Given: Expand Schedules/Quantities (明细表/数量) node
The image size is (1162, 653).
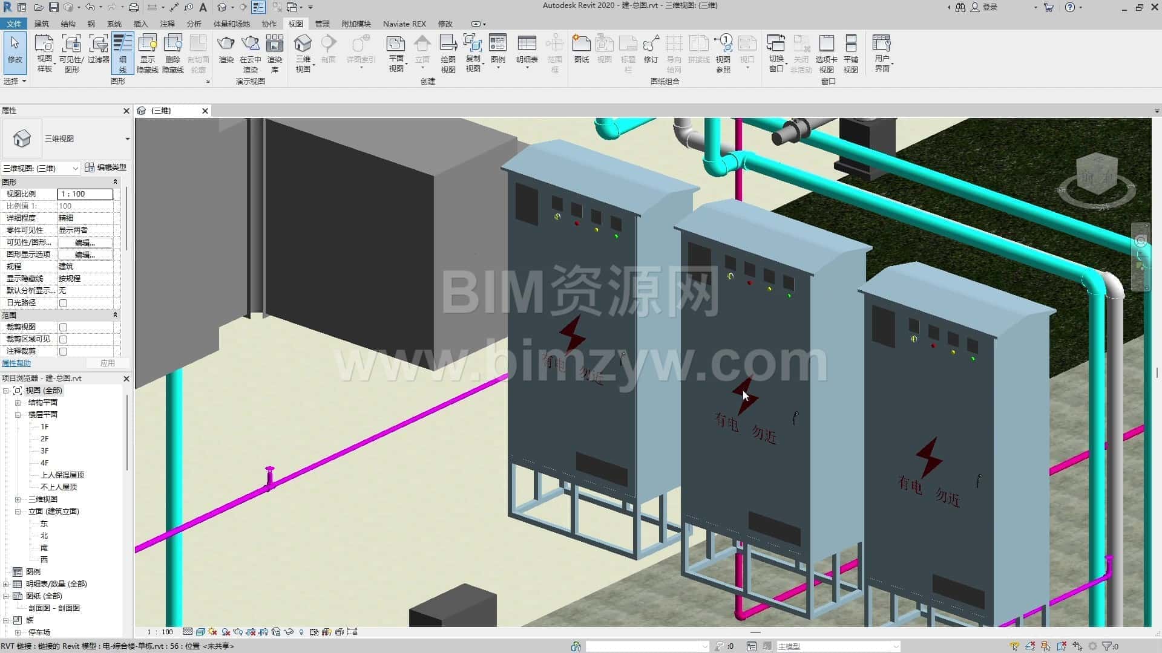Looking at the screenshot, I should 5,584.
